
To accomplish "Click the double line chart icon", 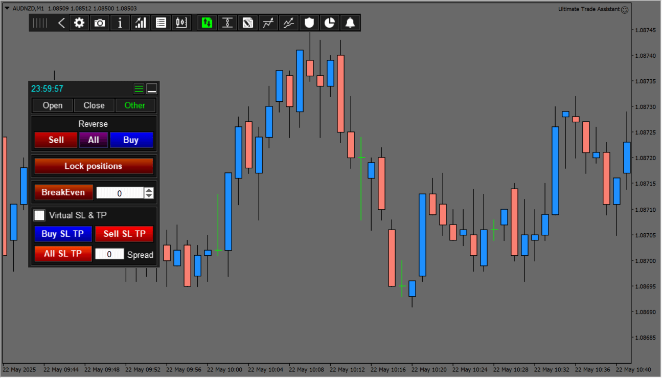I will [x=289, y=23].
